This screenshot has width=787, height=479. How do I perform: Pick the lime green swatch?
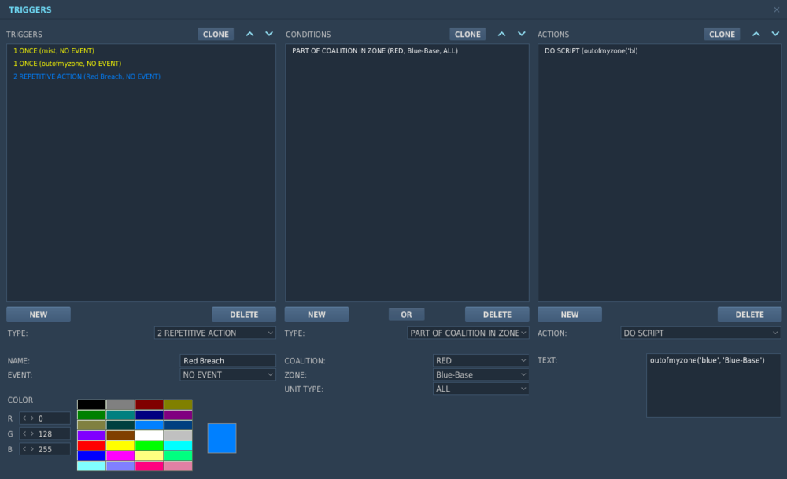(x=149, y=445)
